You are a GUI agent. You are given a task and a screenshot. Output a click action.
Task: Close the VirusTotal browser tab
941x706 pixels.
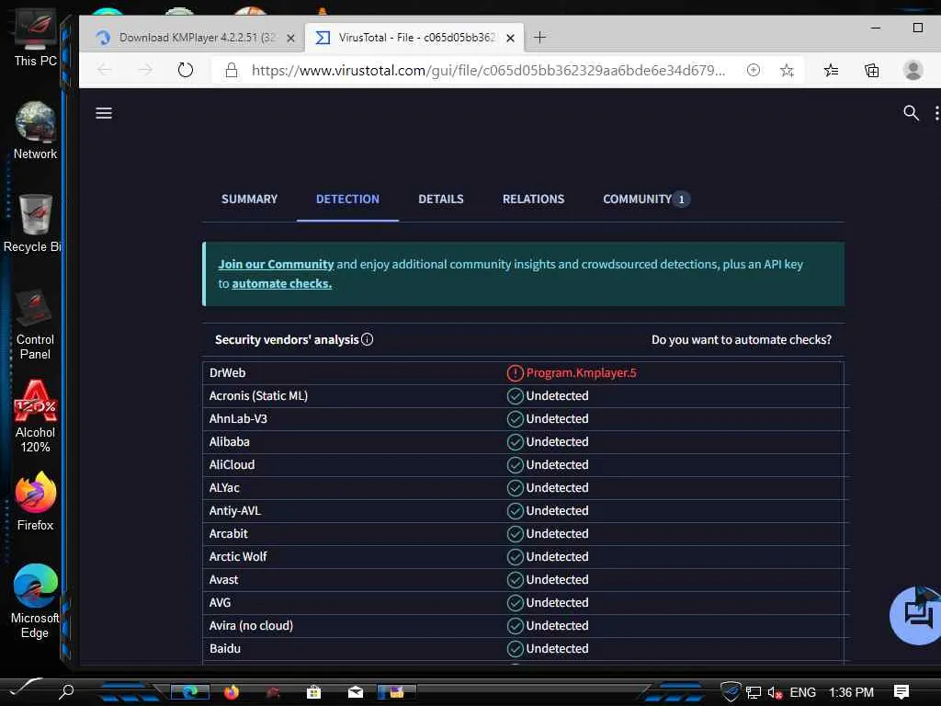(x=510, y=38)
